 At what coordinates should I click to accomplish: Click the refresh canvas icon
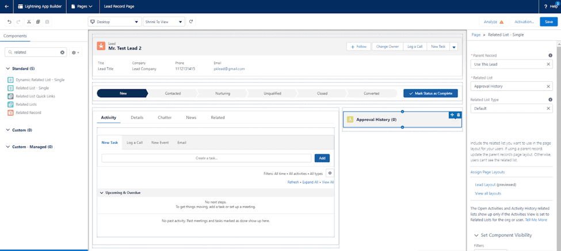tap(192, 21)
